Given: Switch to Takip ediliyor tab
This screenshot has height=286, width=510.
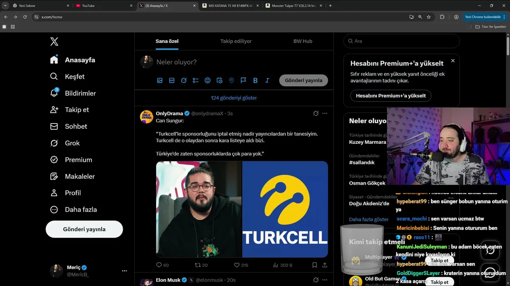Looking at the screenshot, I should pos(236,41).
